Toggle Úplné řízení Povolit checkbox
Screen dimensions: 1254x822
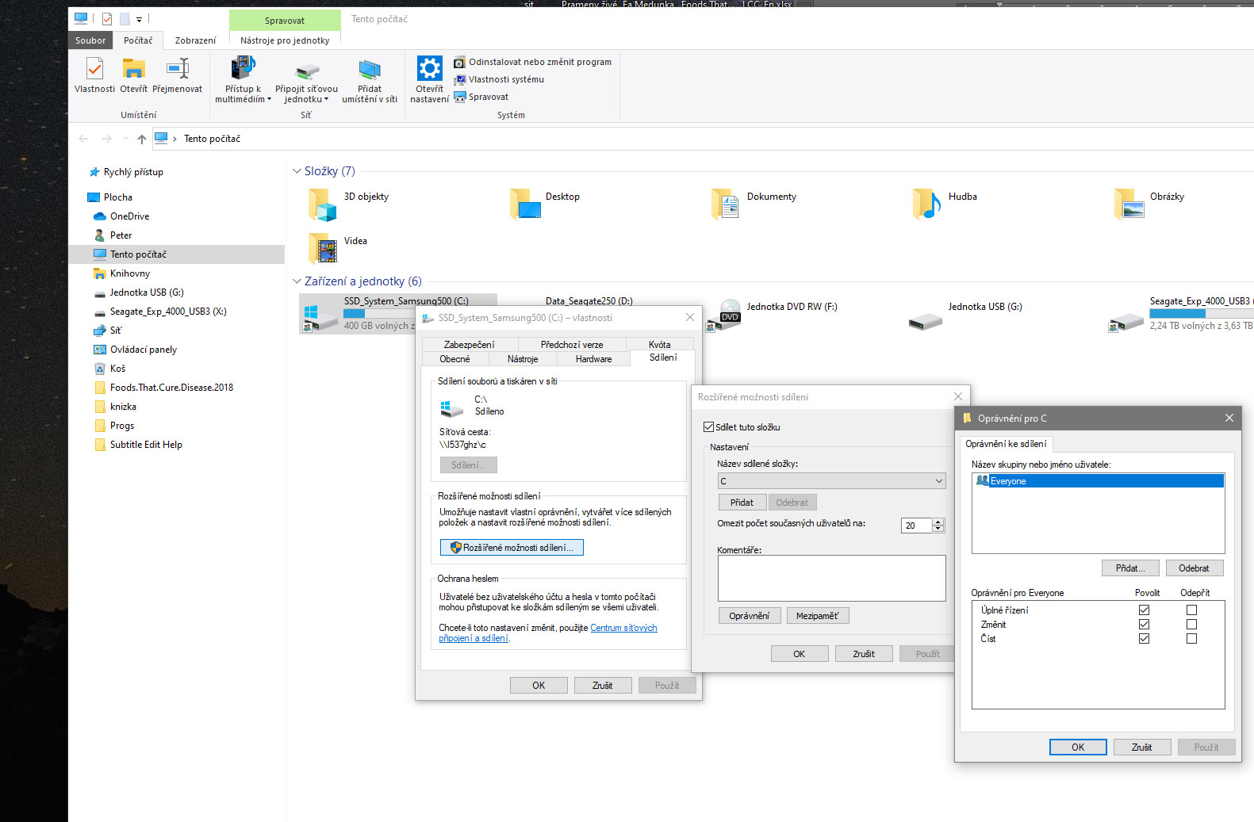[1144, 610]
